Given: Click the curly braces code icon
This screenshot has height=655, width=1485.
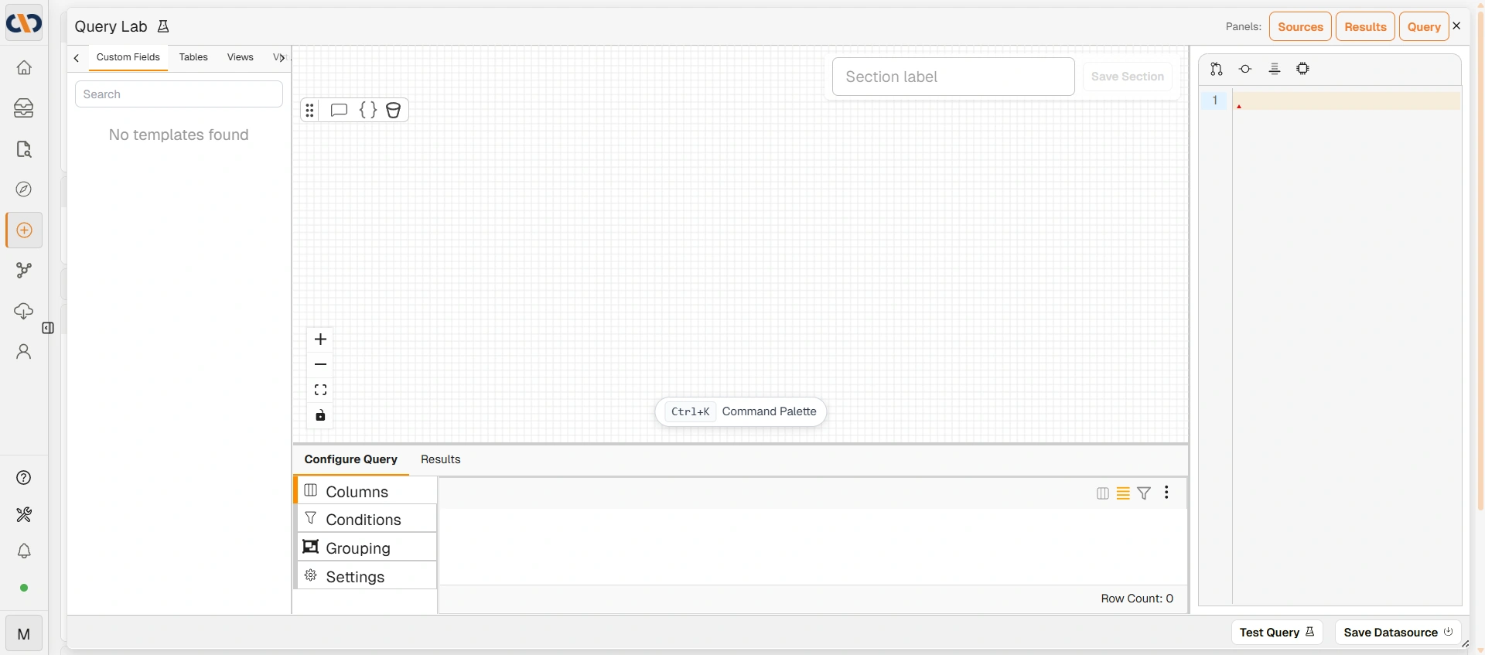Looking at the screenshot, I should point(368,110).
